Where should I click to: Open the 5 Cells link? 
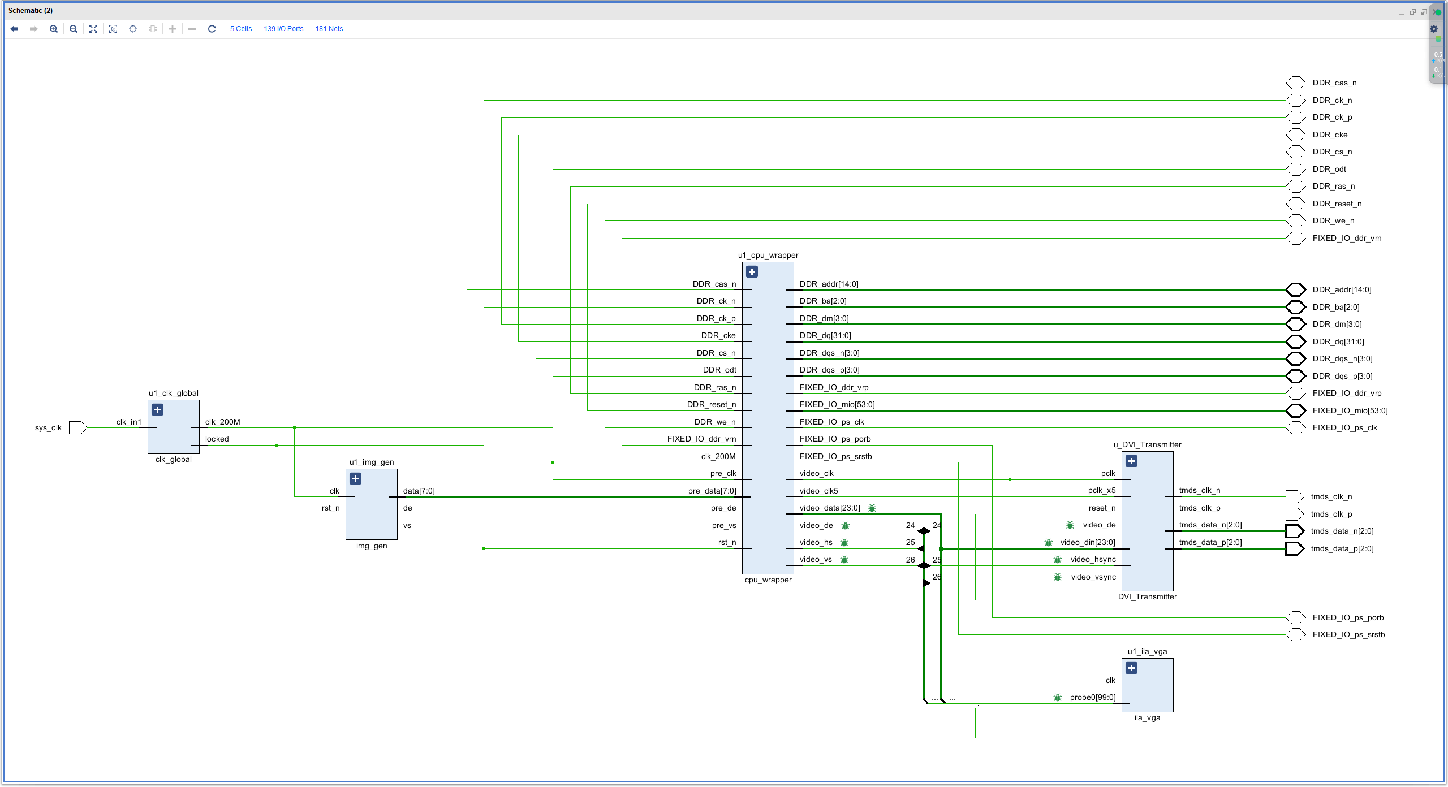[241, 29]
